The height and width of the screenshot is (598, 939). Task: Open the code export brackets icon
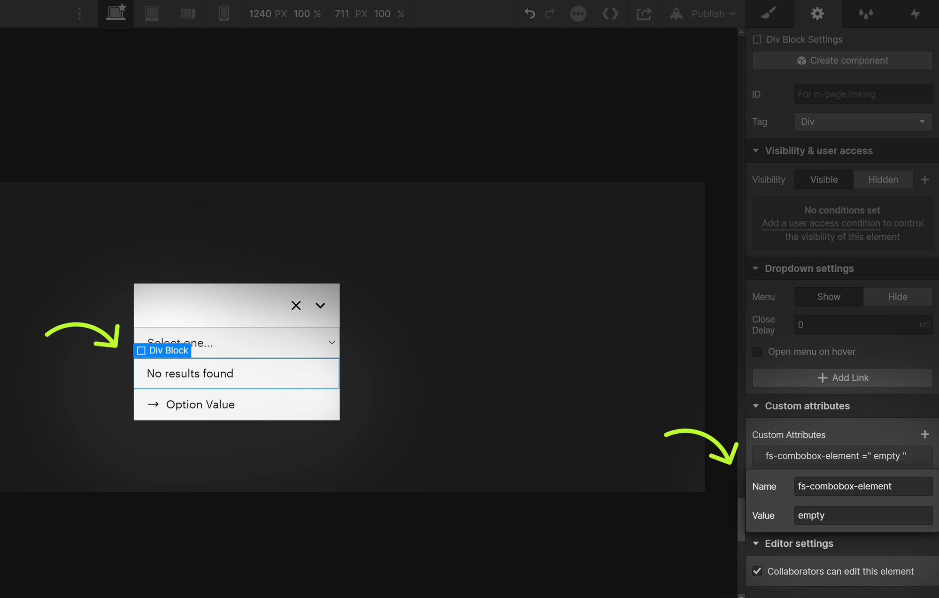(x=610, y=14)
